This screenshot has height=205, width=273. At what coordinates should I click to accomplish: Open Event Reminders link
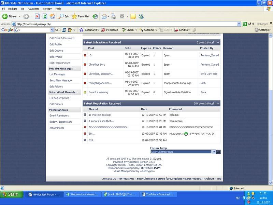(x=59, y=115)
